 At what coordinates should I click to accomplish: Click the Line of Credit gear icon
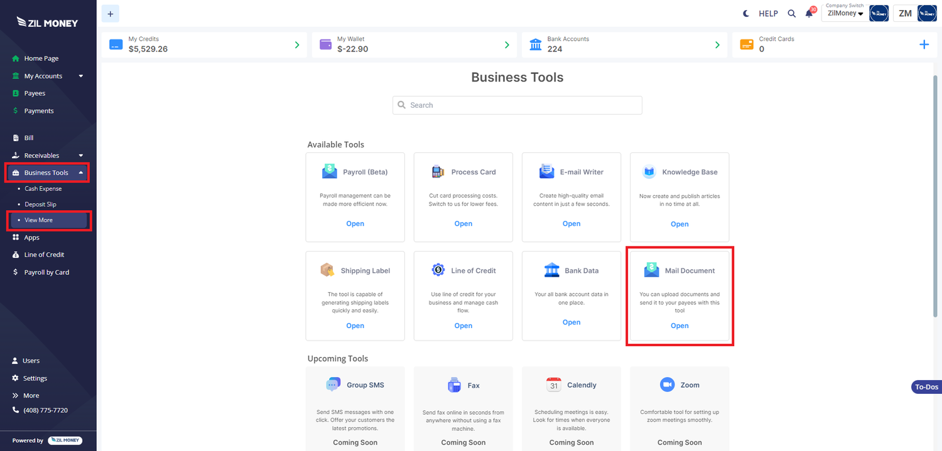pyautogui.click(x=438, y=270)
